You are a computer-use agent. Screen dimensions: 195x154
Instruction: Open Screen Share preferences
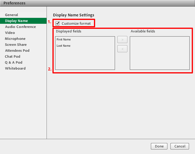click(16, 45)
